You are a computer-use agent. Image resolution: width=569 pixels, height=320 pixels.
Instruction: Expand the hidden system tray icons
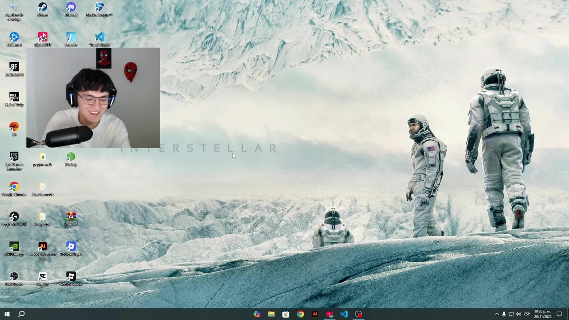[x=497, y=314]
